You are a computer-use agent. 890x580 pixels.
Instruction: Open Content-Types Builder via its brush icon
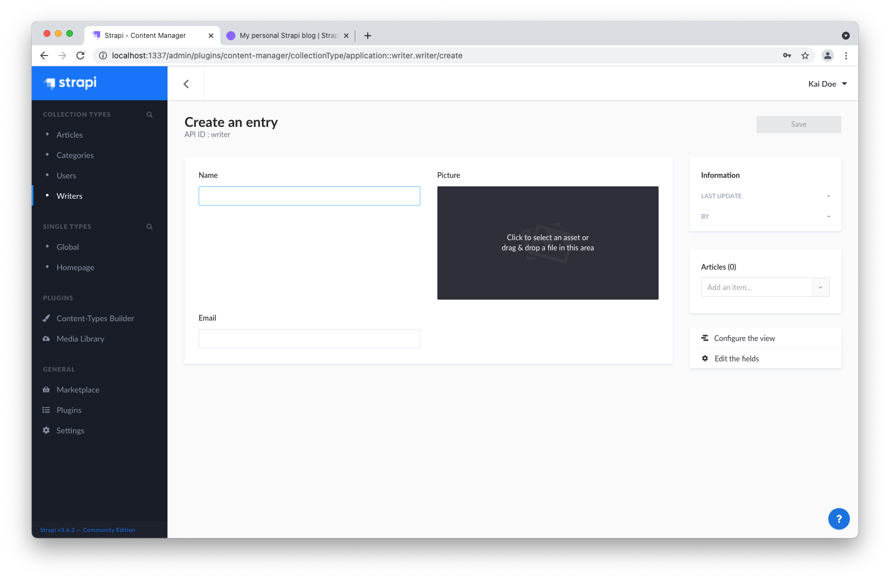pyautogui.click(x=46, y=318)
